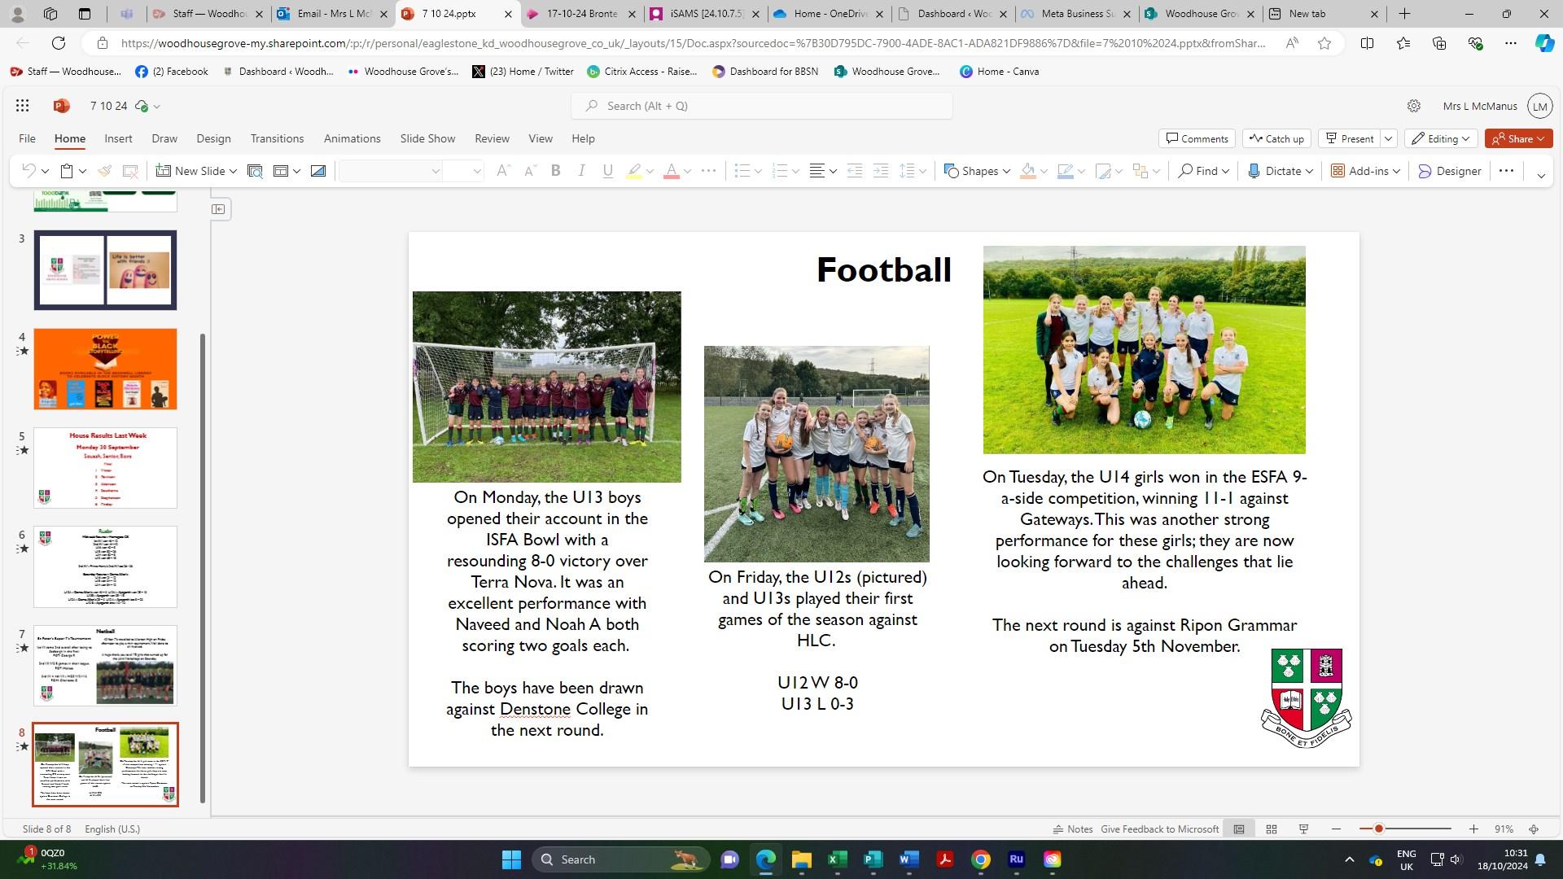Toggle Bold formatting

555,171
